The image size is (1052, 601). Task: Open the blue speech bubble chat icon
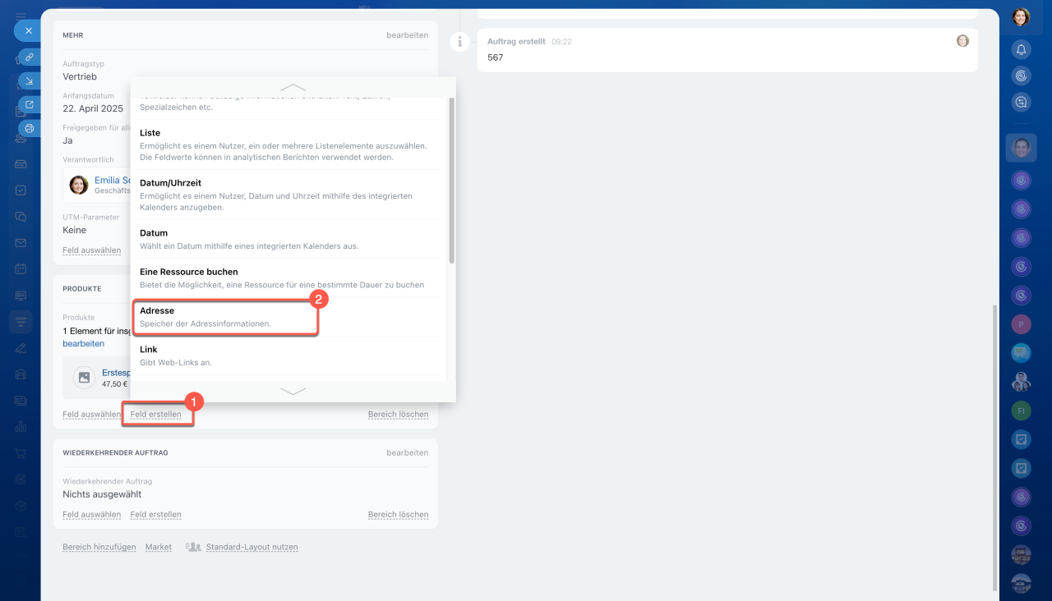click(x=1021, y=353)
